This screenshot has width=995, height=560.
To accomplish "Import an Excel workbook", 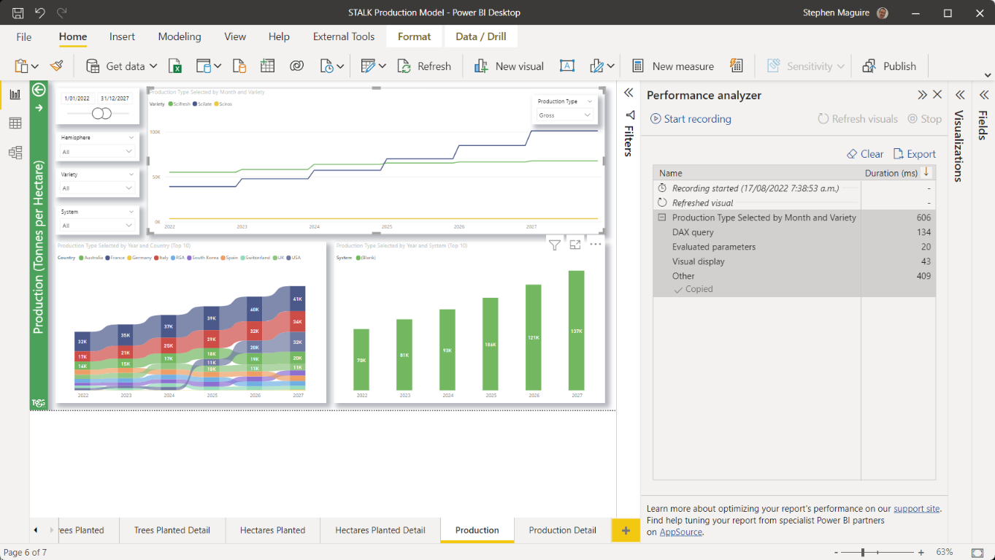I will point(175,66).
